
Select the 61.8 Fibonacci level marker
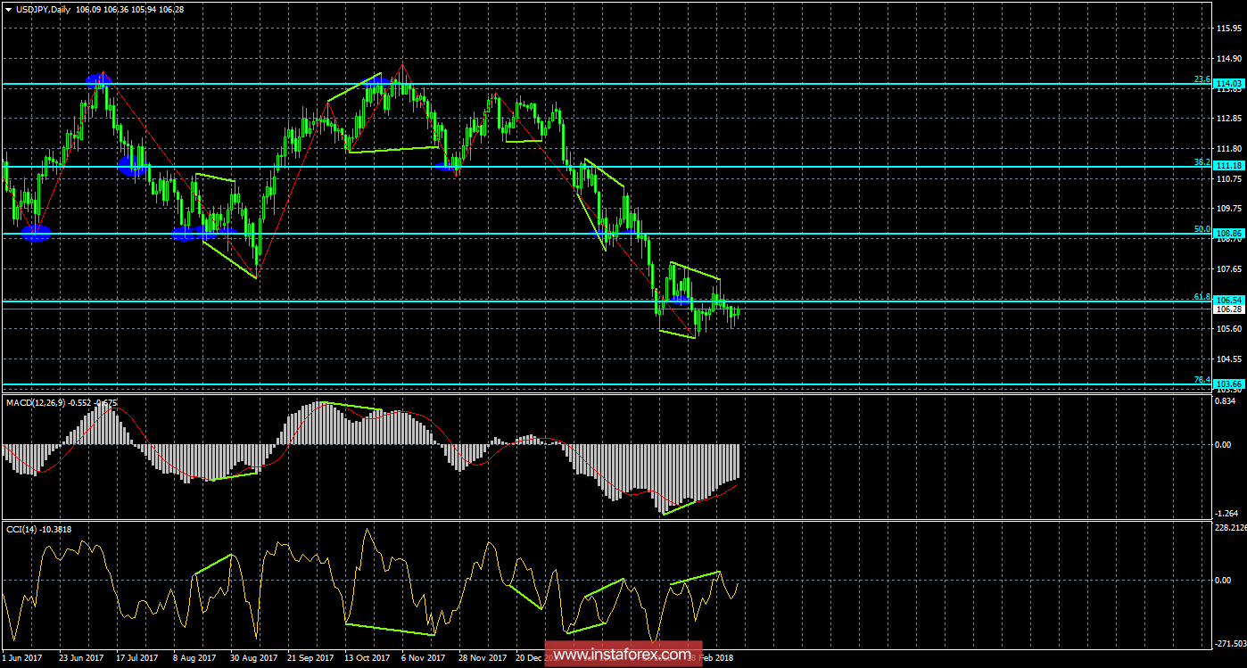click(1202, 296)
